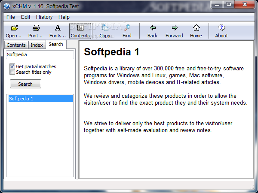This screenshot has width=258, height=193.
Task: Open the File menu
Action: click(10, 17)
